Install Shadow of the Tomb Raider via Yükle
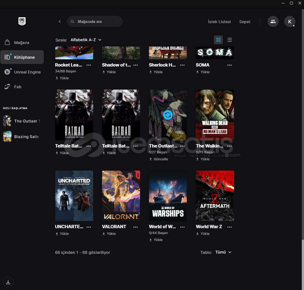 (109, 72)
